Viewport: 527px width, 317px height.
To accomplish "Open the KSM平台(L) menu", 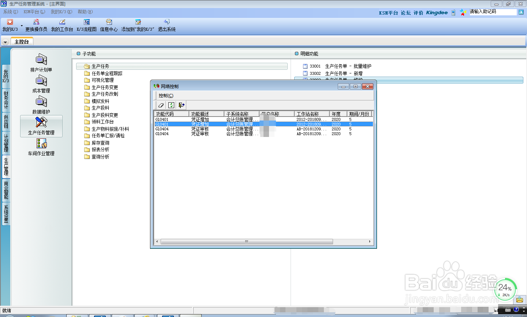I will [34, 12].
